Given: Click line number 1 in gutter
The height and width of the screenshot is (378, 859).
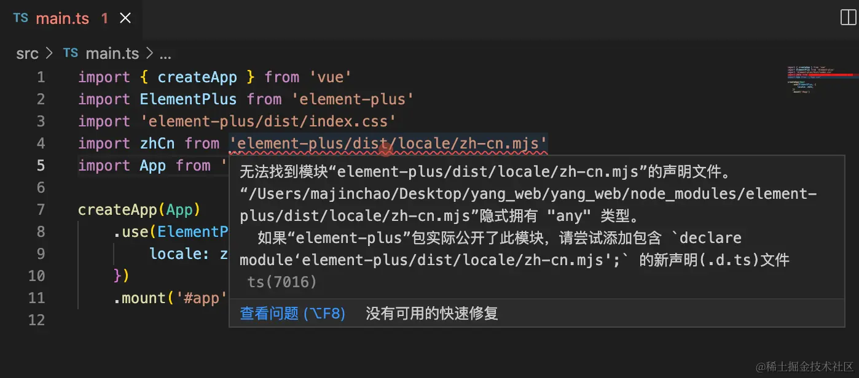Looking at the screenshot, I should pos(41,77).
